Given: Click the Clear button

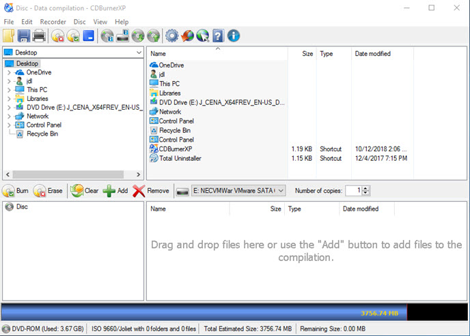Looking at the screenshot, I should point(85,191).
